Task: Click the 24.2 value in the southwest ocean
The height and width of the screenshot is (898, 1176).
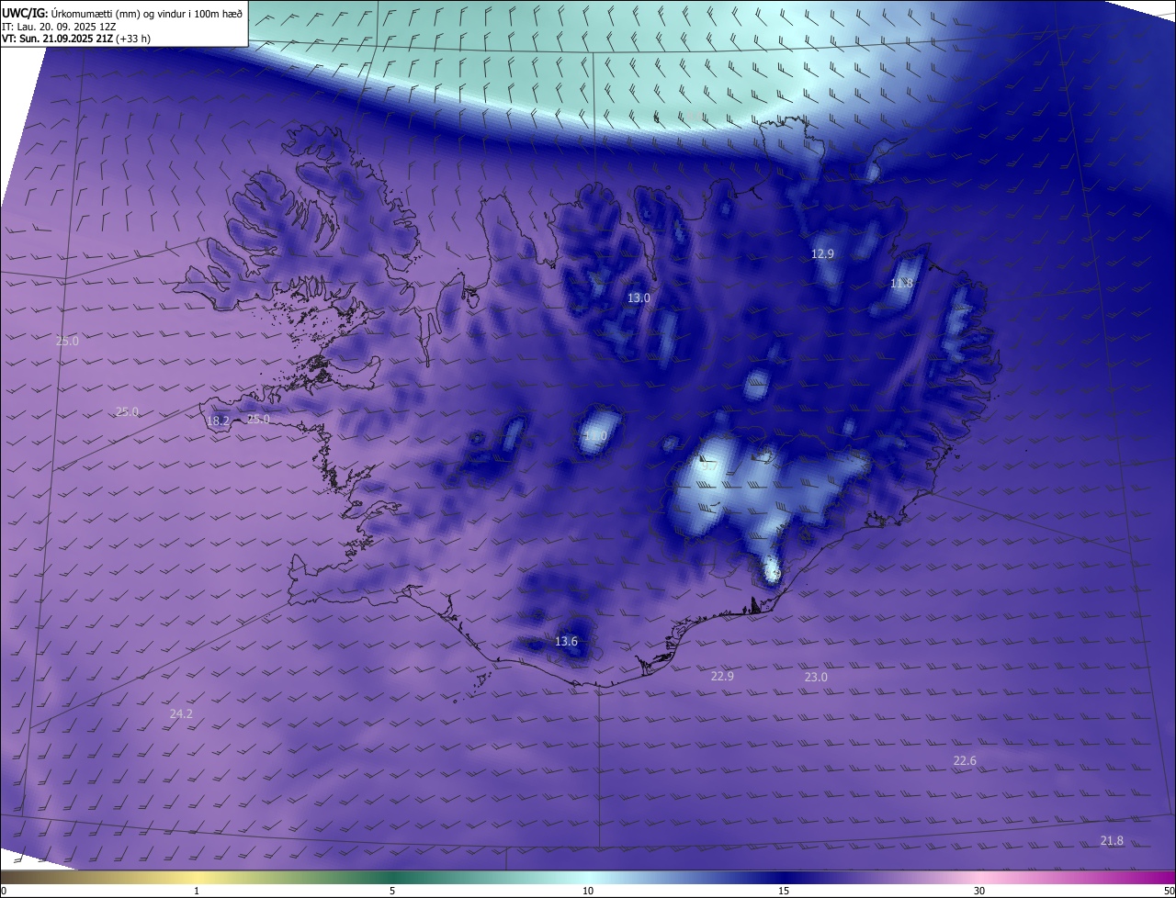Action: click(181, 713)
